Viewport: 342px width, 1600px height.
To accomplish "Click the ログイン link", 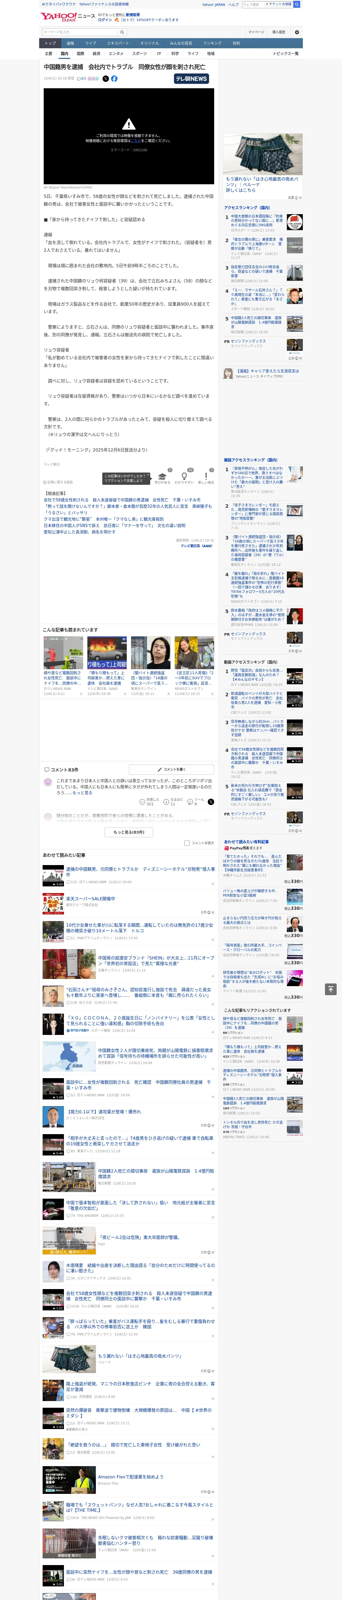I will pyautogui.click(x=105, y=20).
